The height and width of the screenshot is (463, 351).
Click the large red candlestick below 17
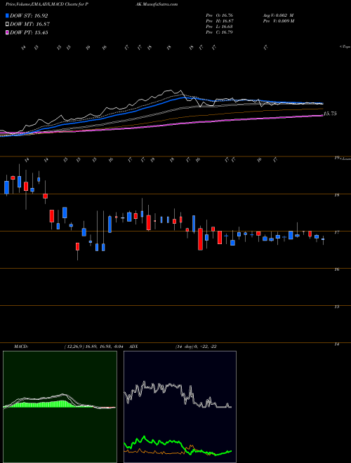(200, 239)
